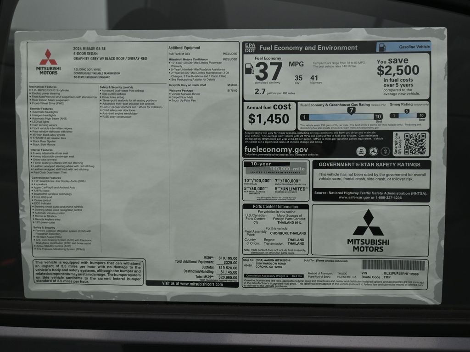This screenshot has height=352, width=470.
Task: Click the Government 5-Star Safety Ratings header
Action: pos(369,165)
